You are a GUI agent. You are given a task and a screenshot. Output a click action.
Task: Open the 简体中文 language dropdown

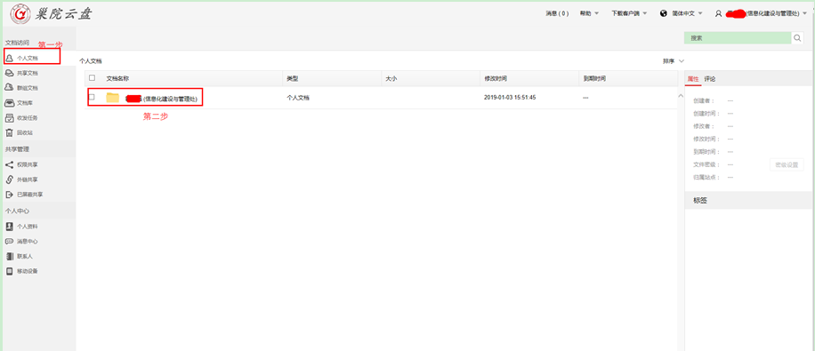(682, 13)
